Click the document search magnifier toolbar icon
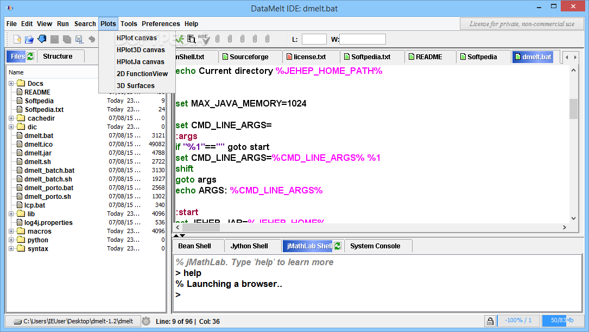The height and width of the screenshot is (332, 589). [x=192, y=39]
